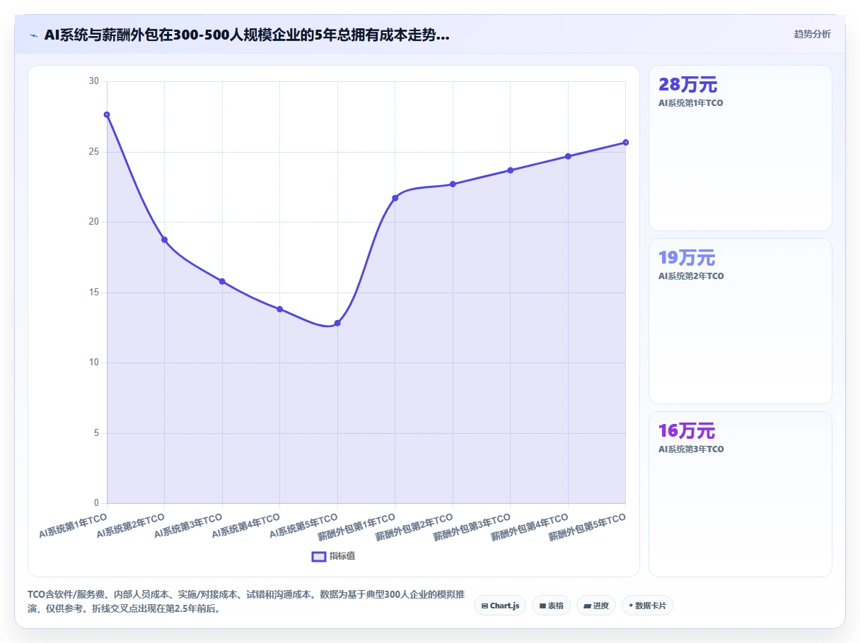Click the 19万元 value card

click(x=740, y=321)
